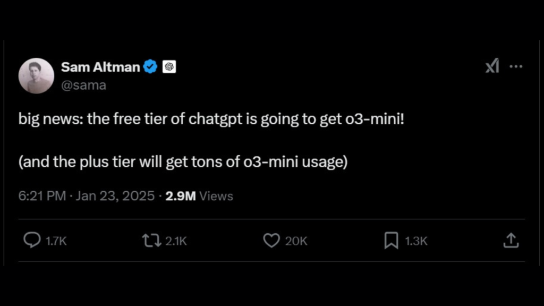Click the blue verified checkmark badge
The height and width of the screenshot is (306, 544).
click(150, 66)
